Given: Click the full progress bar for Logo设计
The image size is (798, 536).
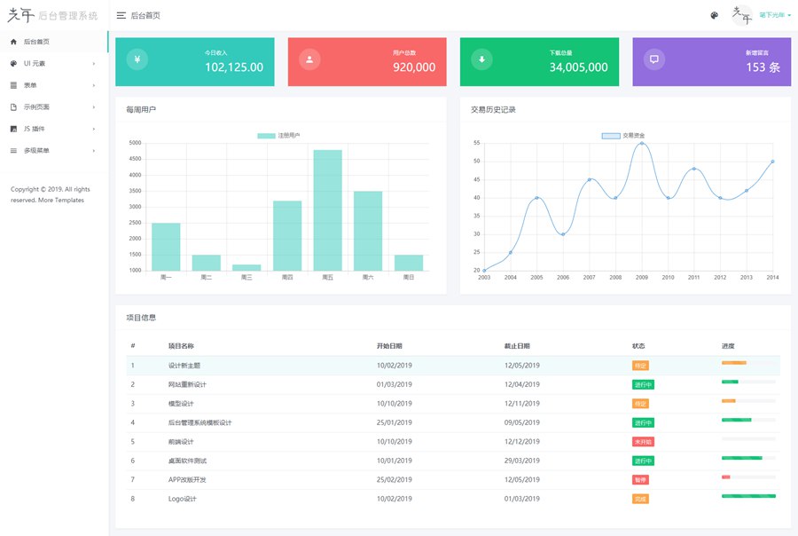Looking at the screenshot, I should coord(748,496).
